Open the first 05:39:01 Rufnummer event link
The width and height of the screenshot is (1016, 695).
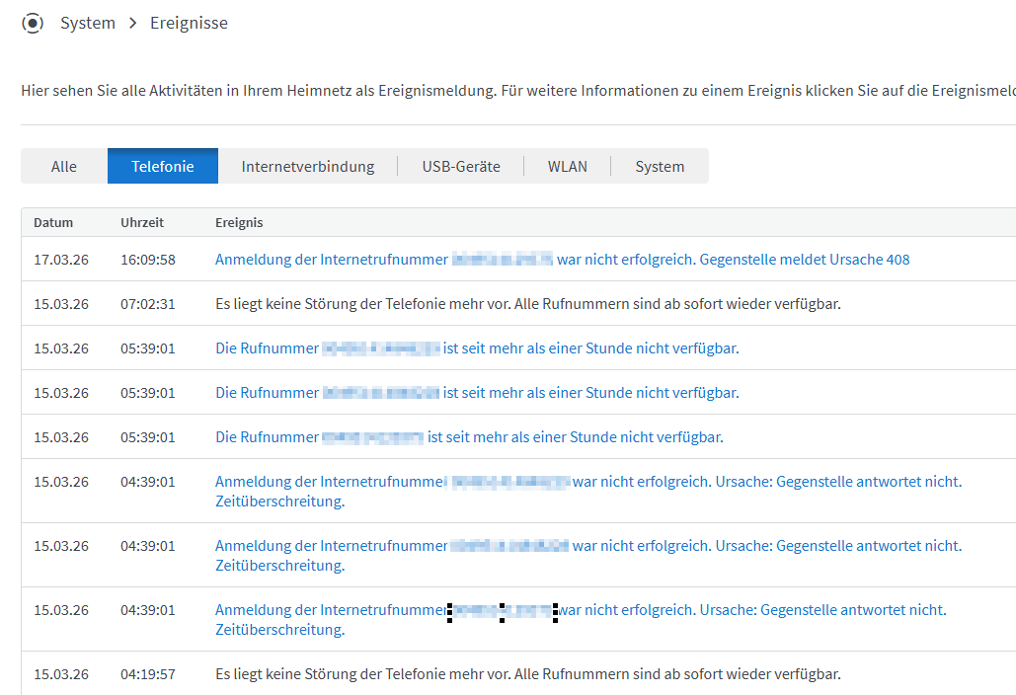pyautogui.click(x=477, y=348)
